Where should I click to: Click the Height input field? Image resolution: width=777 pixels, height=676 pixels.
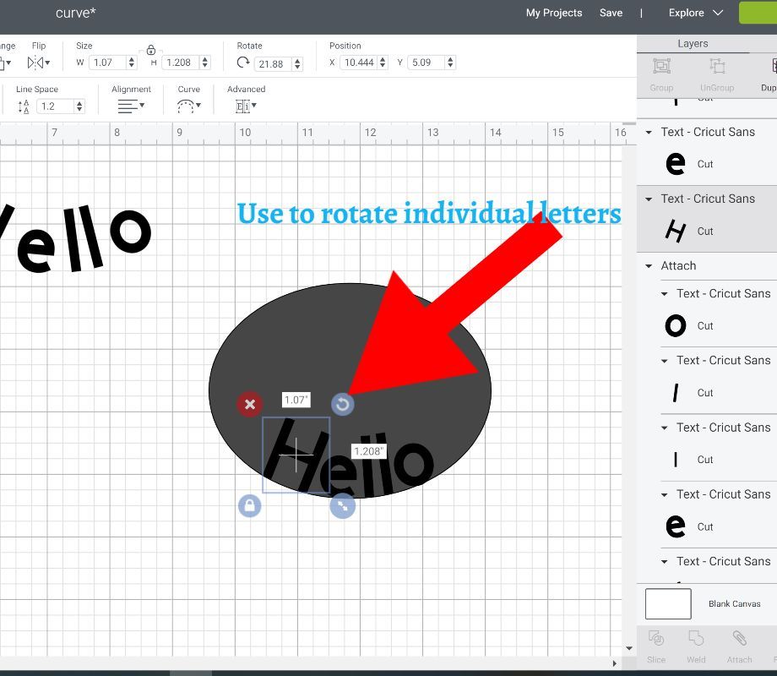point(181,63)
